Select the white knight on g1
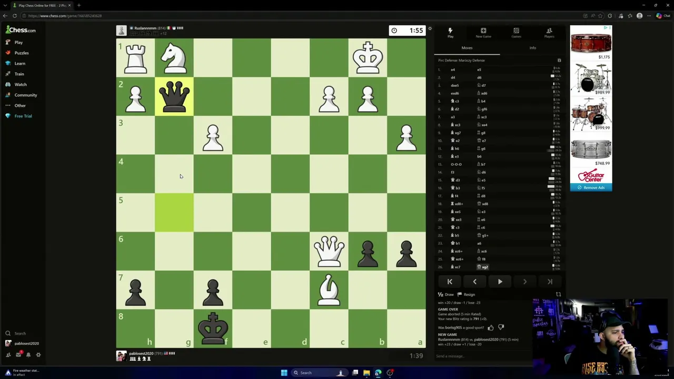This screenshot has height=379, width=674. coord(174,58)
